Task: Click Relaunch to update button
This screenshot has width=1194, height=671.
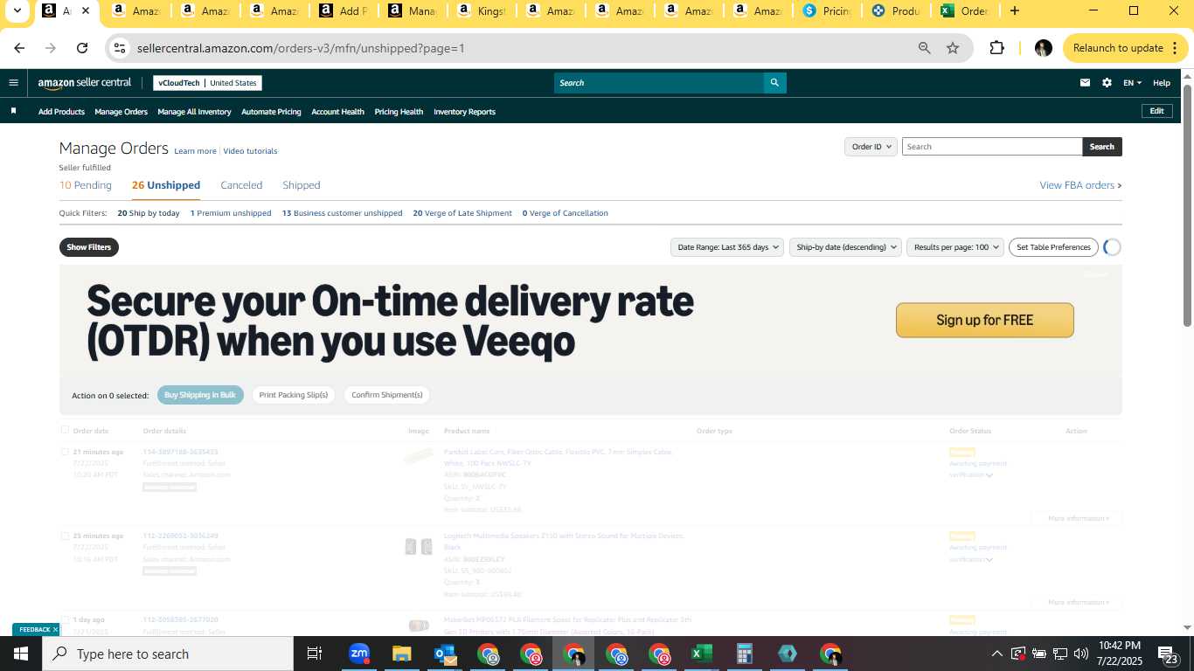Action: (x=1126, y=48)
